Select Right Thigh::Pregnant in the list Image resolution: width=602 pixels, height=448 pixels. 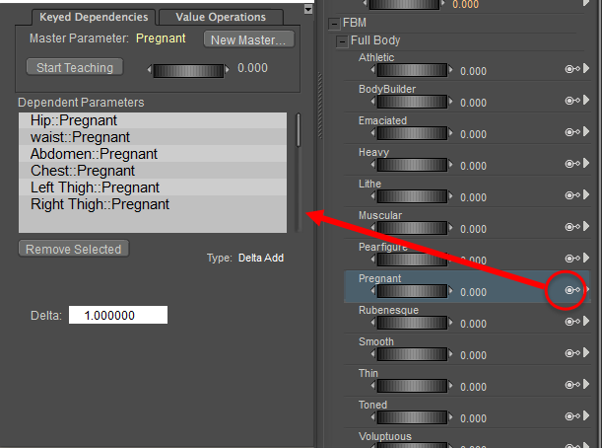(x=153, y=204)
